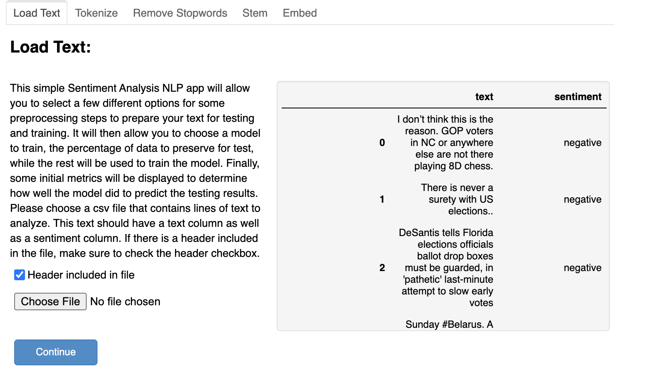Screen dimensions: 665x382
Task: Go to the Embed tab
Action: [300, 13]
